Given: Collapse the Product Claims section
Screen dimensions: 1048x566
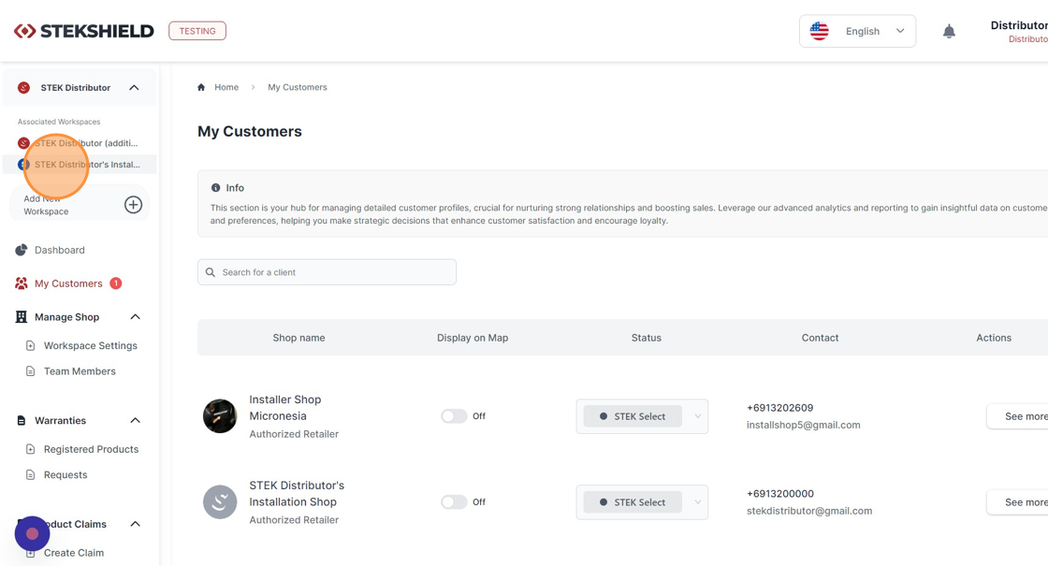Looking at the screenshot, I should (x=135, y=524).
